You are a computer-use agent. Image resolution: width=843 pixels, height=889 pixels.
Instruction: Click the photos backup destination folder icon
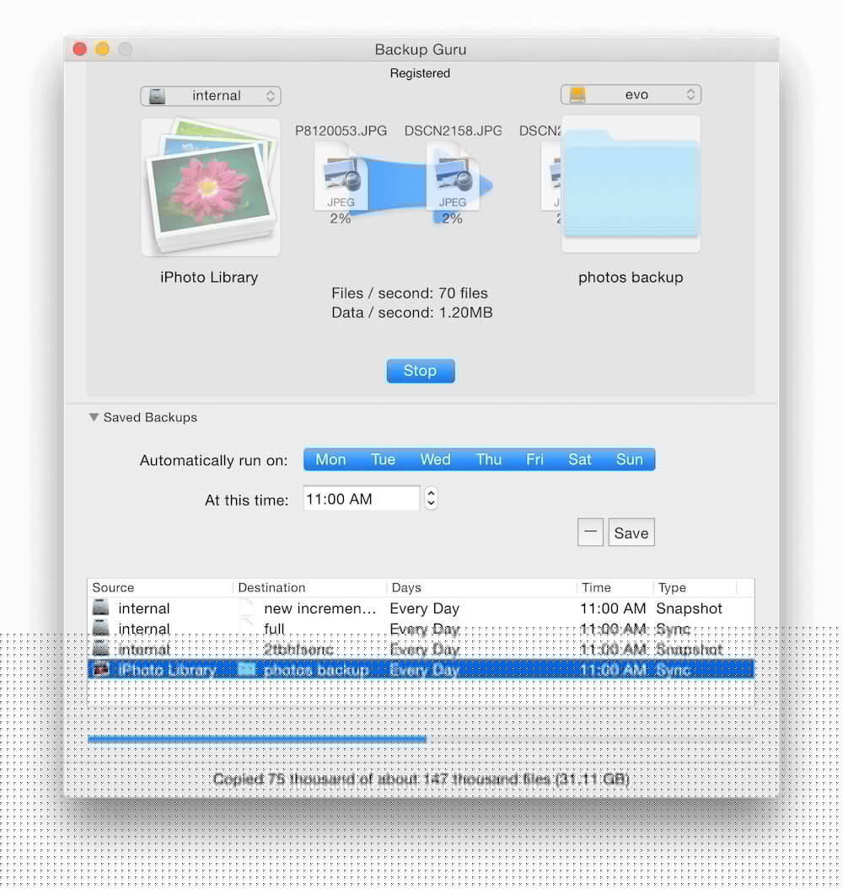631,185
